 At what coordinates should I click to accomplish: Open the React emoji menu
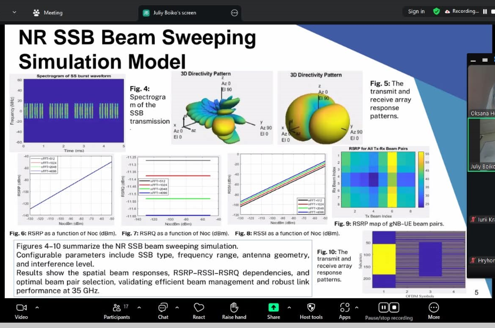(x=199, y=308)
